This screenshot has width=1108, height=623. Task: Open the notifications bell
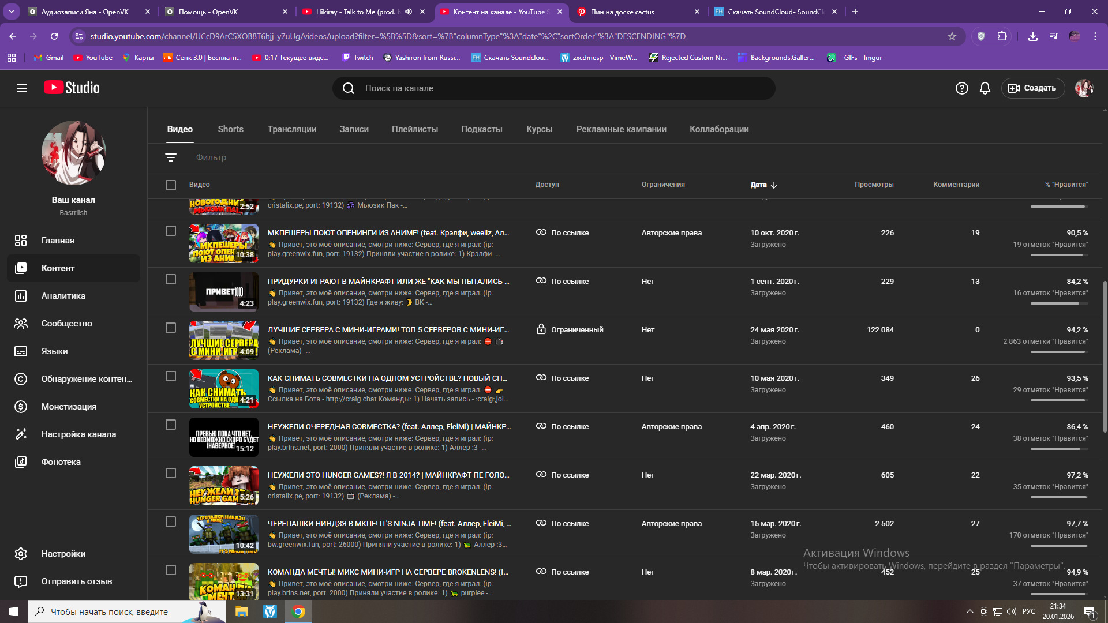985,88
